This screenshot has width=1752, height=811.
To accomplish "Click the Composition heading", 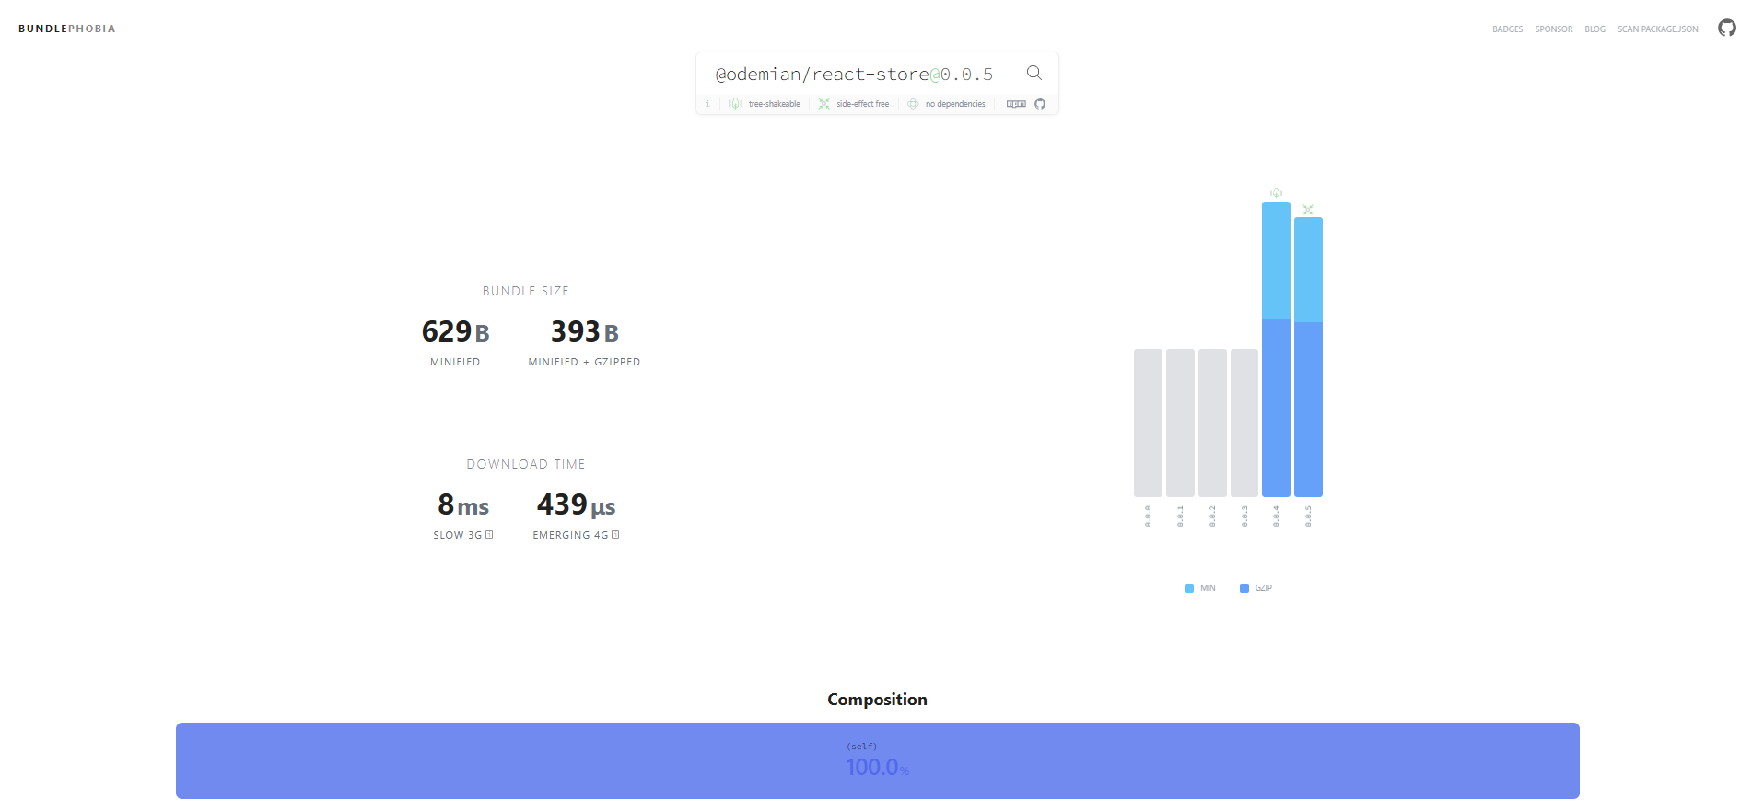I will [877, 700].
